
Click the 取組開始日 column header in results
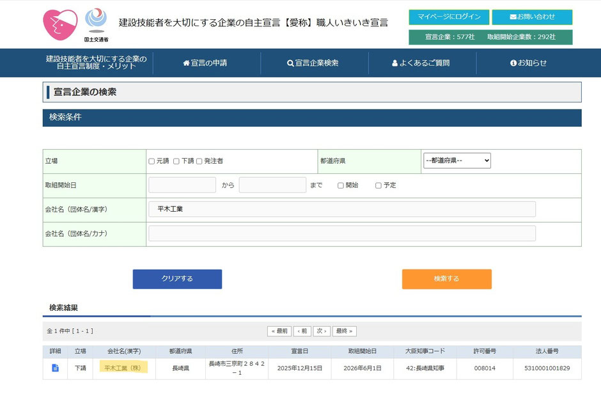(363, 351)
